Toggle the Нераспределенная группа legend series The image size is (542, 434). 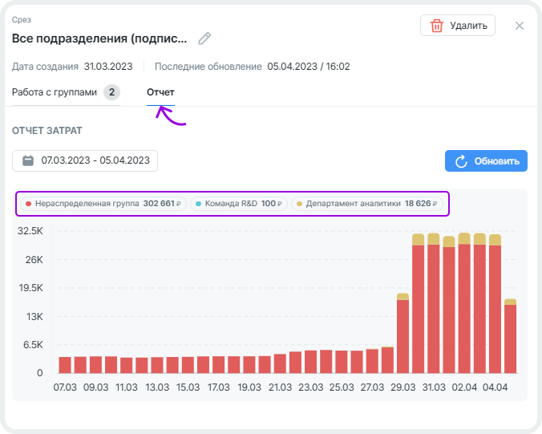tap(104, 204)
